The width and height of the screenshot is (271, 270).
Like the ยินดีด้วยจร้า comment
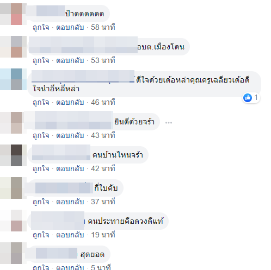[41, 135]
